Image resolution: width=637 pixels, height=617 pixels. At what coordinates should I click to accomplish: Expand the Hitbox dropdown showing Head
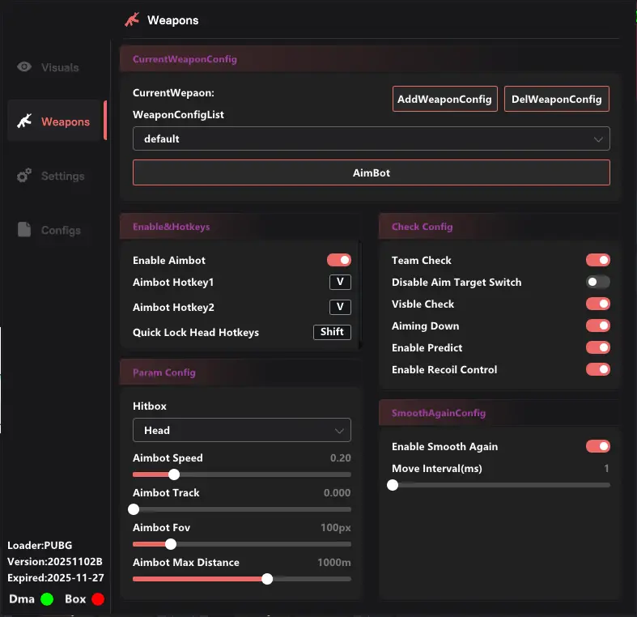pos(241,430)
